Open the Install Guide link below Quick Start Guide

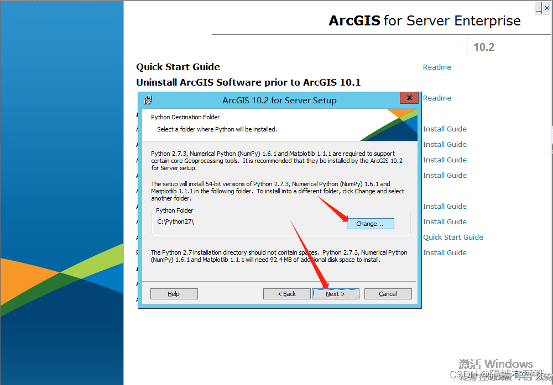pos(445,252)
